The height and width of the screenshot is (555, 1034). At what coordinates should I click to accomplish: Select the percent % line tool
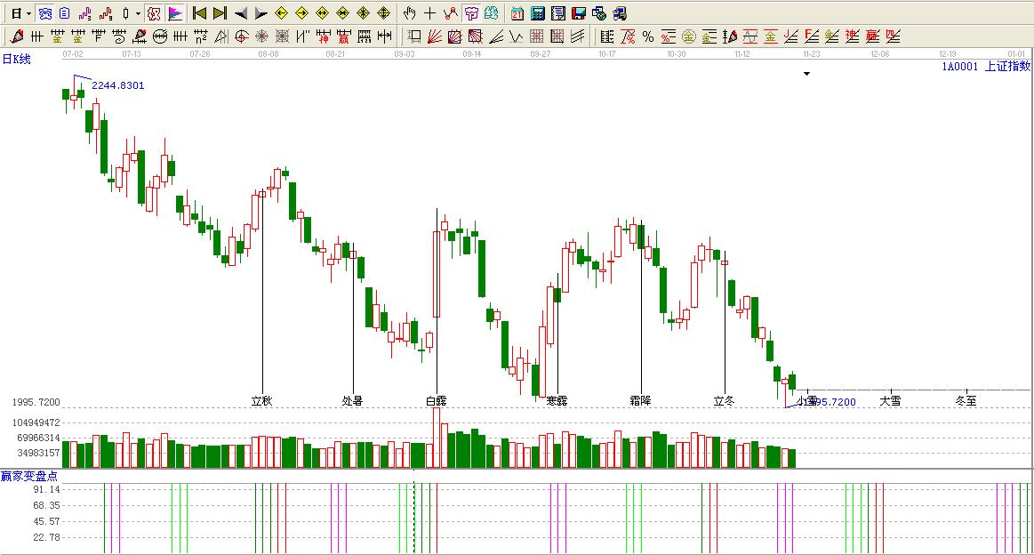pyautogui.click(x=648, y=36)
